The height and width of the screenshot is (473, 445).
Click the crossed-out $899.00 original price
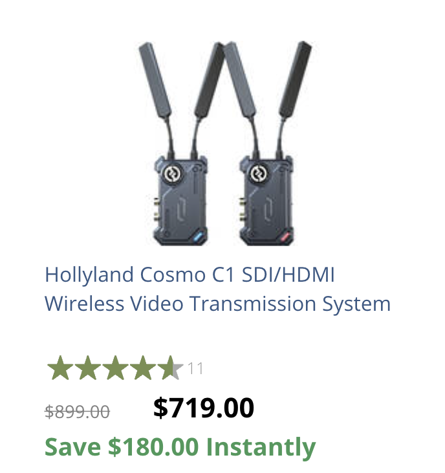coord(77,412)
